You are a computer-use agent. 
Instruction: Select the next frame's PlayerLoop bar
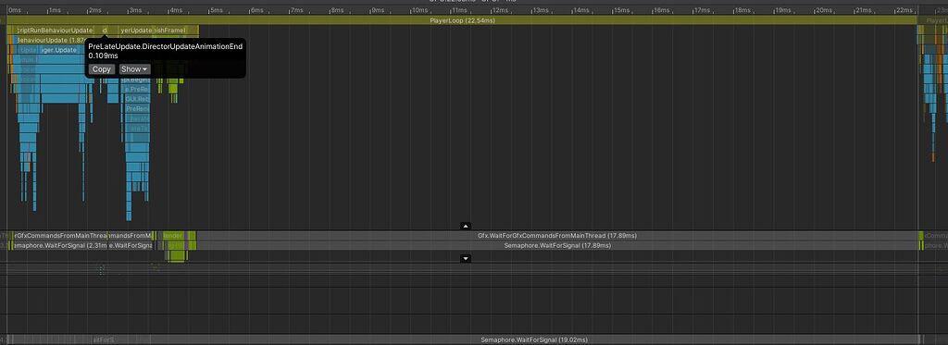click(x=933, y=20)
